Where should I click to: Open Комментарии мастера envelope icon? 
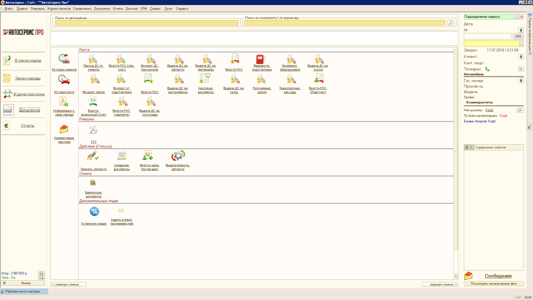pos(64,129)
